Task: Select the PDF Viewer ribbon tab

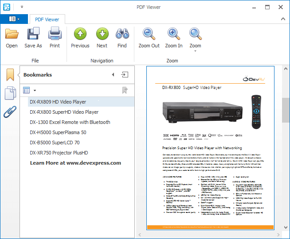Action: [47, 19]
